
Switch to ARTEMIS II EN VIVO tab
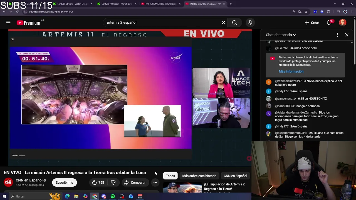coord(161,4)
